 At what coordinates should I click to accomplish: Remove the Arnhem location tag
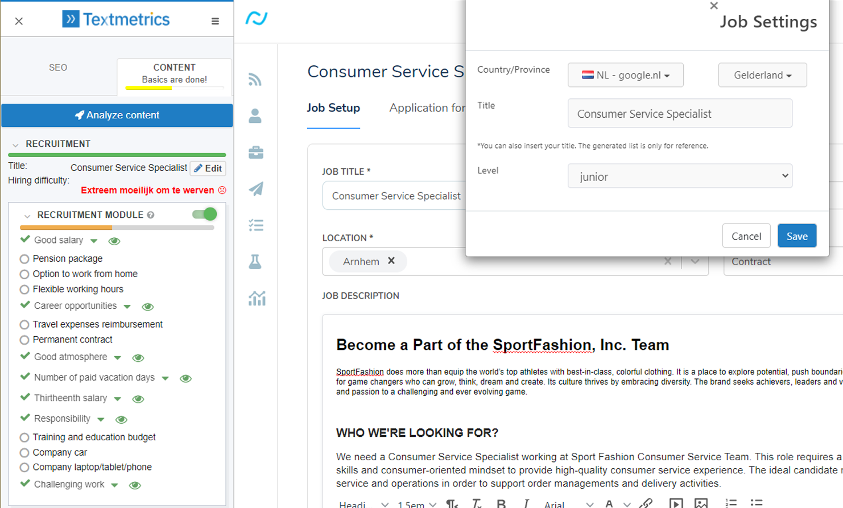coord(391,261)
